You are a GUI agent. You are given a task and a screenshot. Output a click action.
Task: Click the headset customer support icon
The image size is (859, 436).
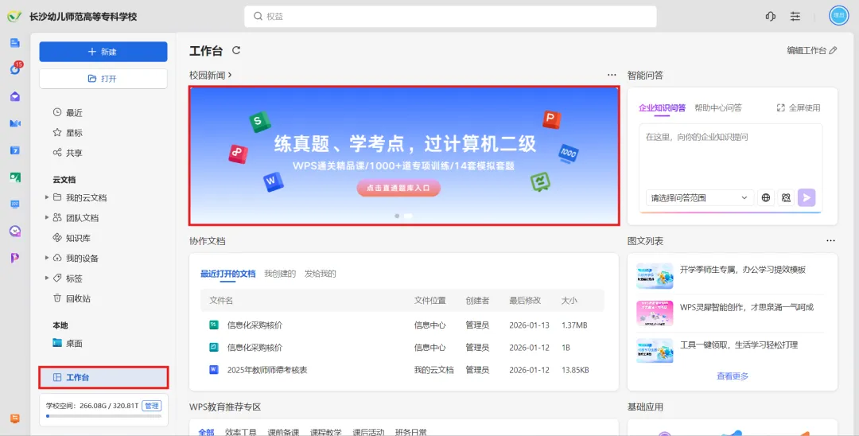click(x=770, y=17)
